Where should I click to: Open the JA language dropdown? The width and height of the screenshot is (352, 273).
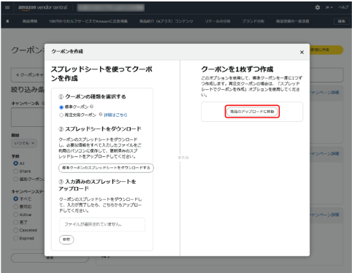[329, 7]
